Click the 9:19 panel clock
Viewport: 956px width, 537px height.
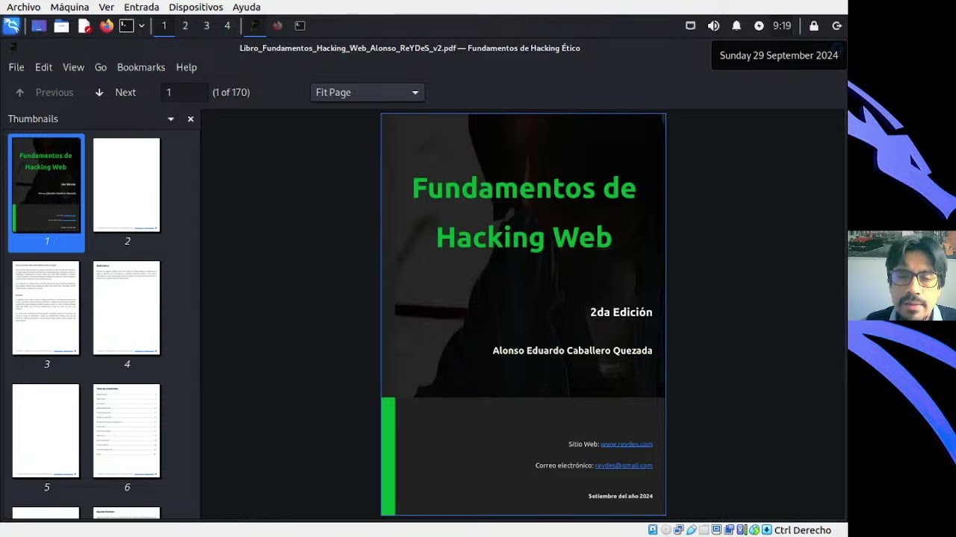click(782, 25)
